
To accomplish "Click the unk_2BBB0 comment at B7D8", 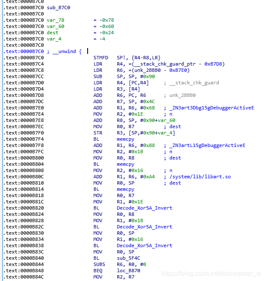I will click(183, 95).
